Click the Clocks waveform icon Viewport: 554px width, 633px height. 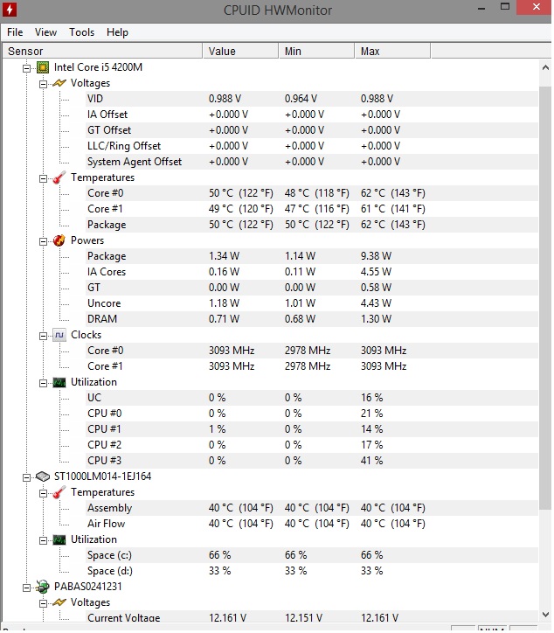[59, 335]
